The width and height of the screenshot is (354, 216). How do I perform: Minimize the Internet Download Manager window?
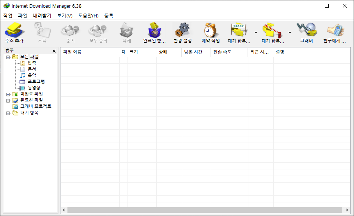[x=309, y=6]
